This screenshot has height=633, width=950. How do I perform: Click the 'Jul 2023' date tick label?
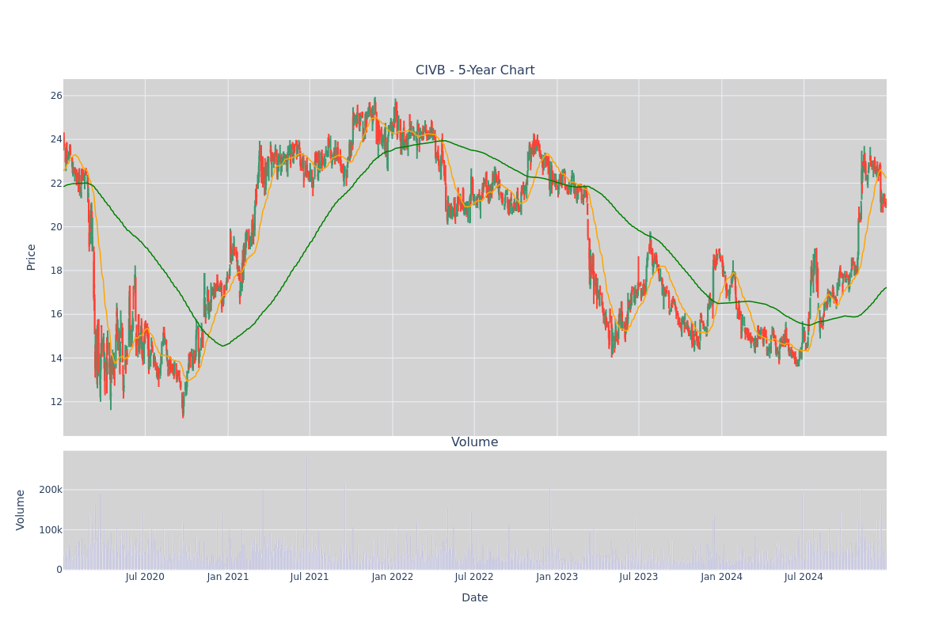click(x=639, y=577)
